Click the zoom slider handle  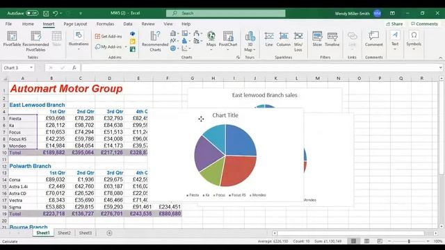[x=409, y=241]
